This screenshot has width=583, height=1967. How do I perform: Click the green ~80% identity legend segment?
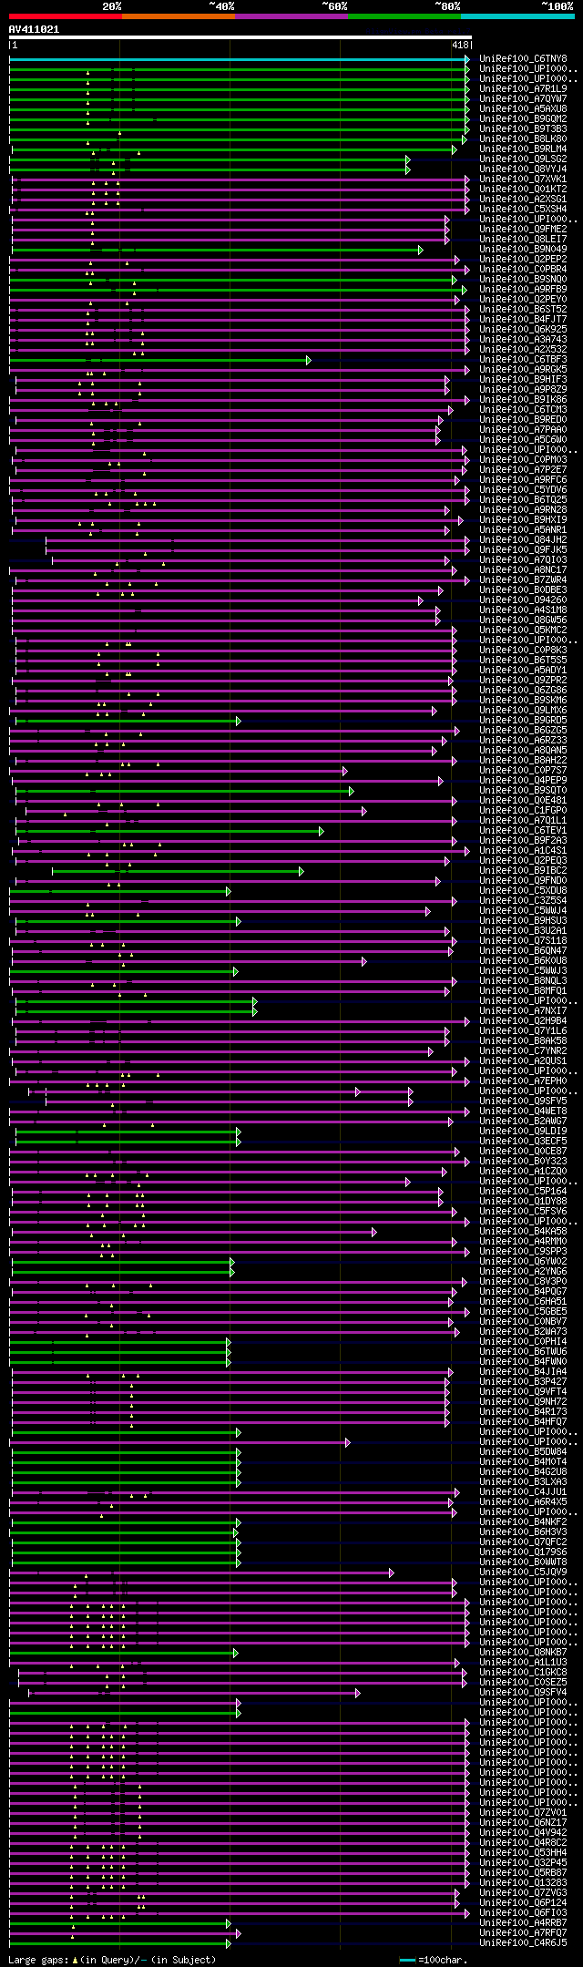click(x=404, y=15)
